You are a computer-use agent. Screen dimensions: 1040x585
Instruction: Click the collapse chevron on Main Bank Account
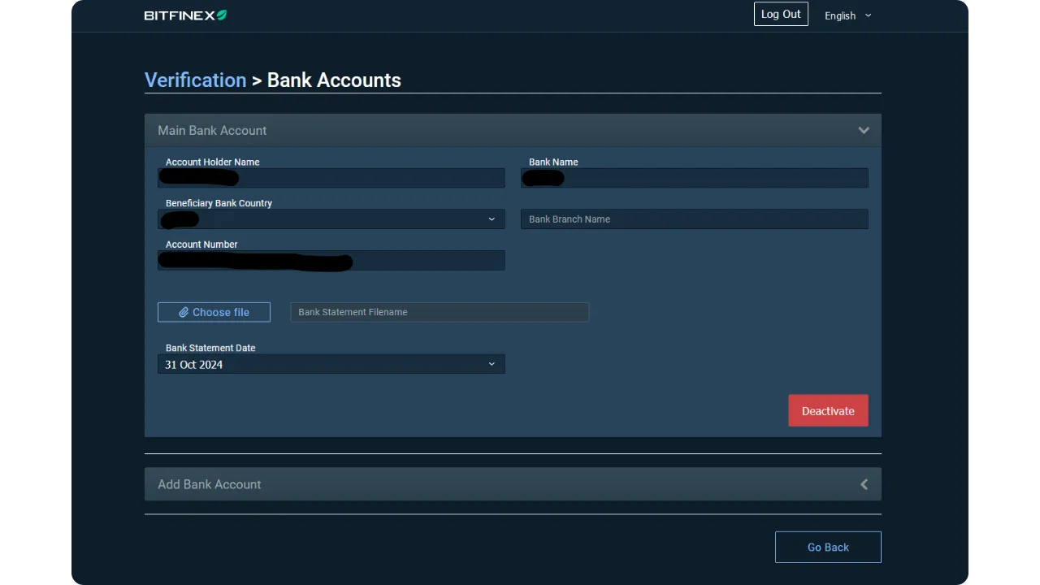(x=864, y=130)
